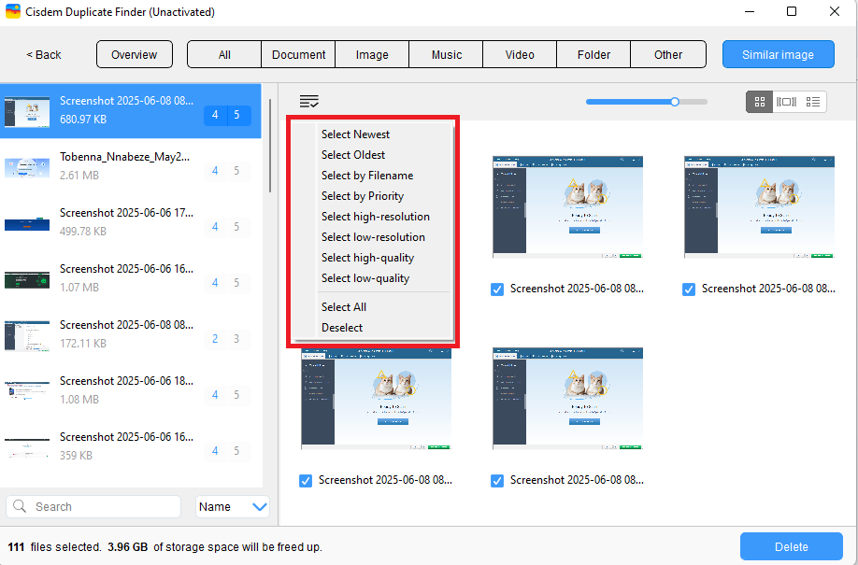Choose Select by Filename
This screenshot has height=565, width=858.
[x=367, y=176]
